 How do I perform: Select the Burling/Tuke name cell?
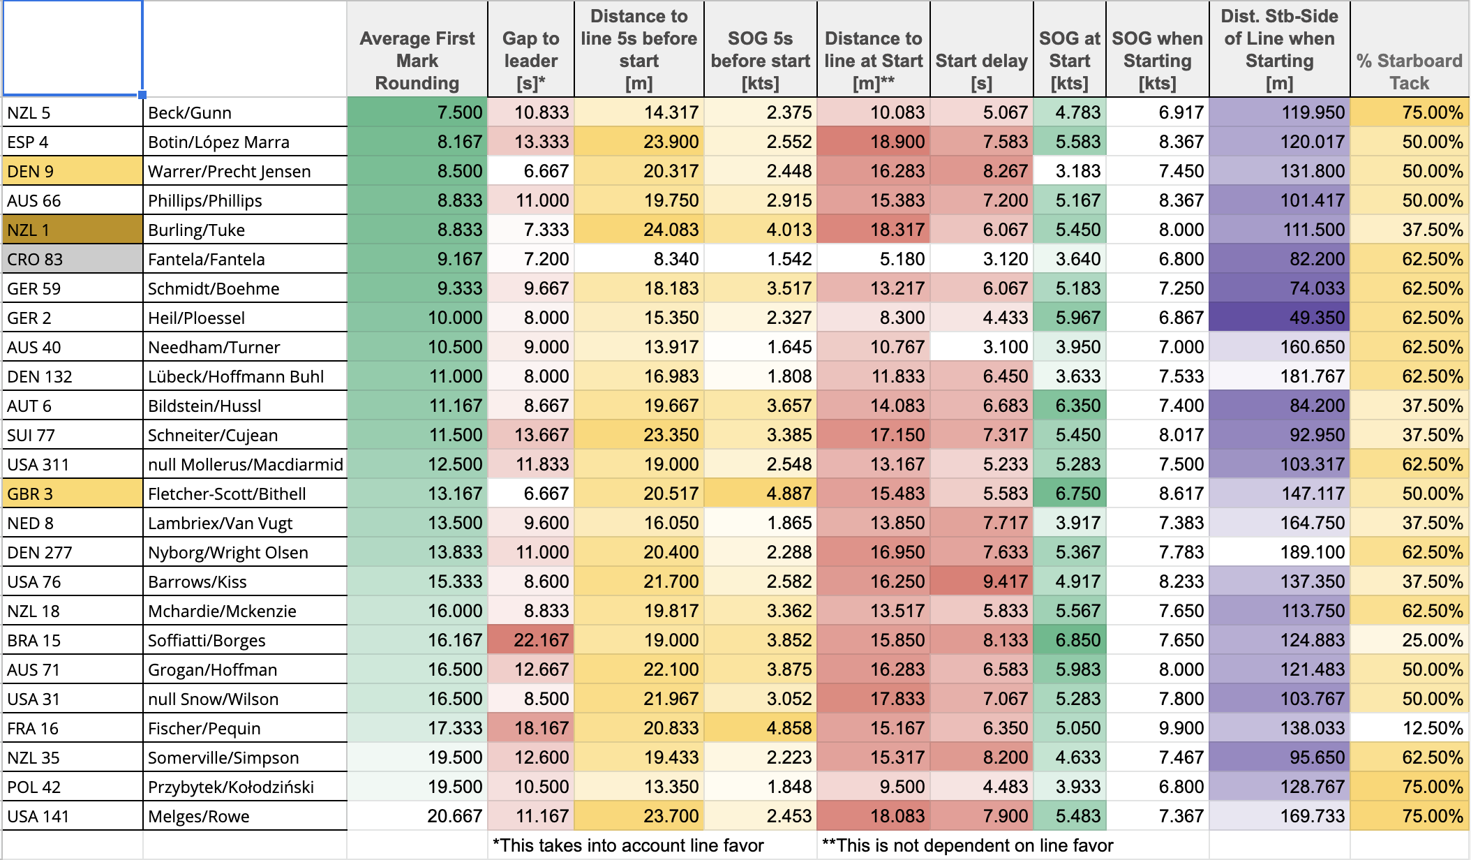pos(245,230)
